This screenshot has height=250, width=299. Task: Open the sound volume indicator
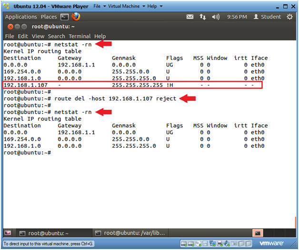[216, 17]
